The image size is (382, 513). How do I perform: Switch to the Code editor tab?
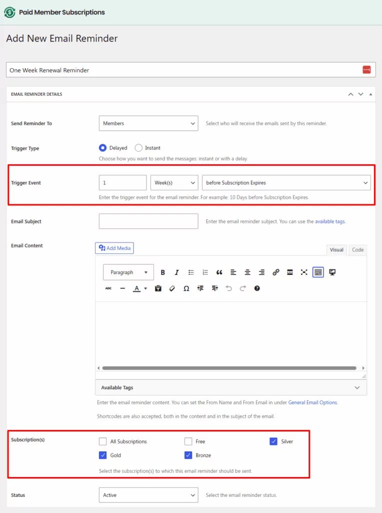(x=357, y=249)
